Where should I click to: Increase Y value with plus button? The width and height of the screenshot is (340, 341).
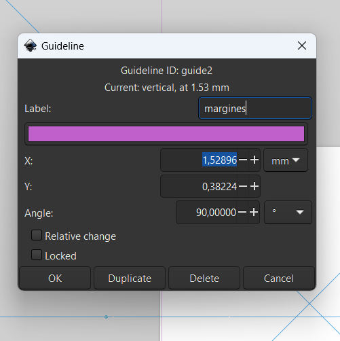(x=254, y=186)
